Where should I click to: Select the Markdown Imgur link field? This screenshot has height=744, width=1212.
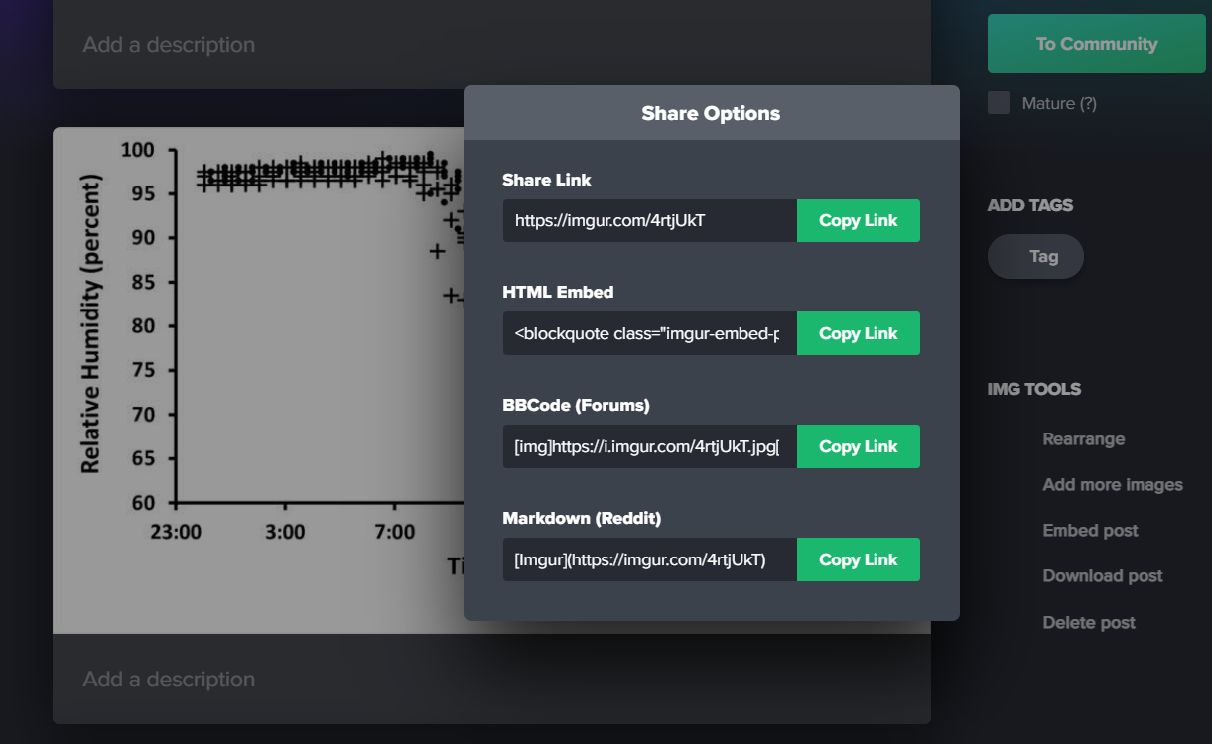[x=649, y=559]
